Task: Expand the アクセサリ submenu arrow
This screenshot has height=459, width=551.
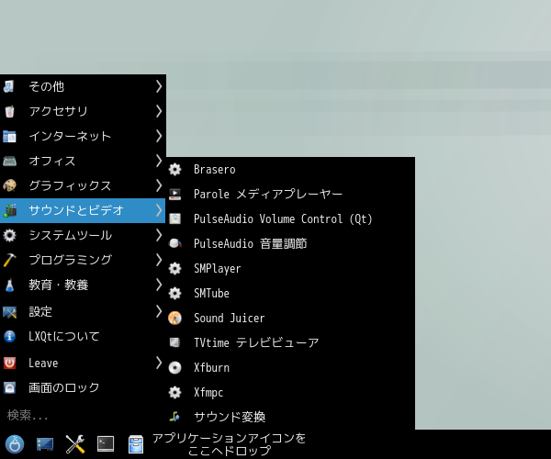Action: pyautogui.click(x=159, y=111)
